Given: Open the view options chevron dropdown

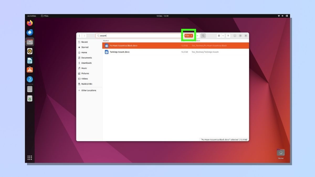Looking at the screenshot, I should [x=223, y=35].
